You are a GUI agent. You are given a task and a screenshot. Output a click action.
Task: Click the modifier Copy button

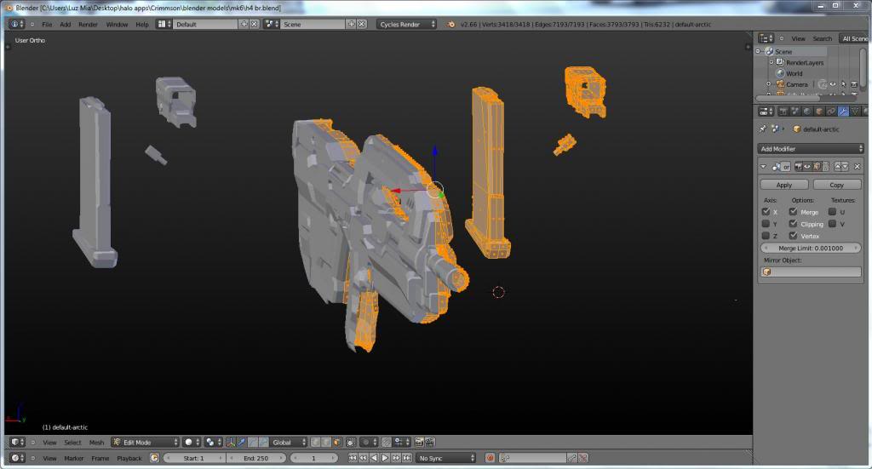(837, 185)
